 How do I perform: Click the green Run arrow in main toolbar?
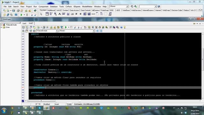[21, 15]
